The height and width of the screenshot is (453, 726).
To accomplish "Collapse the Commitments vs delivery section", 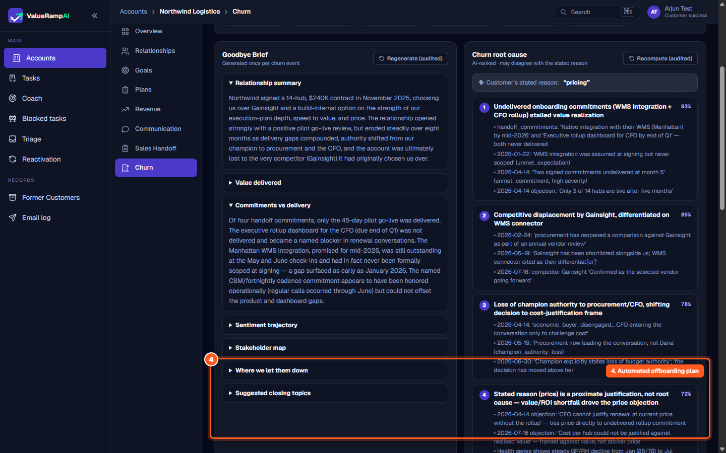I will [x=335, y=205].
